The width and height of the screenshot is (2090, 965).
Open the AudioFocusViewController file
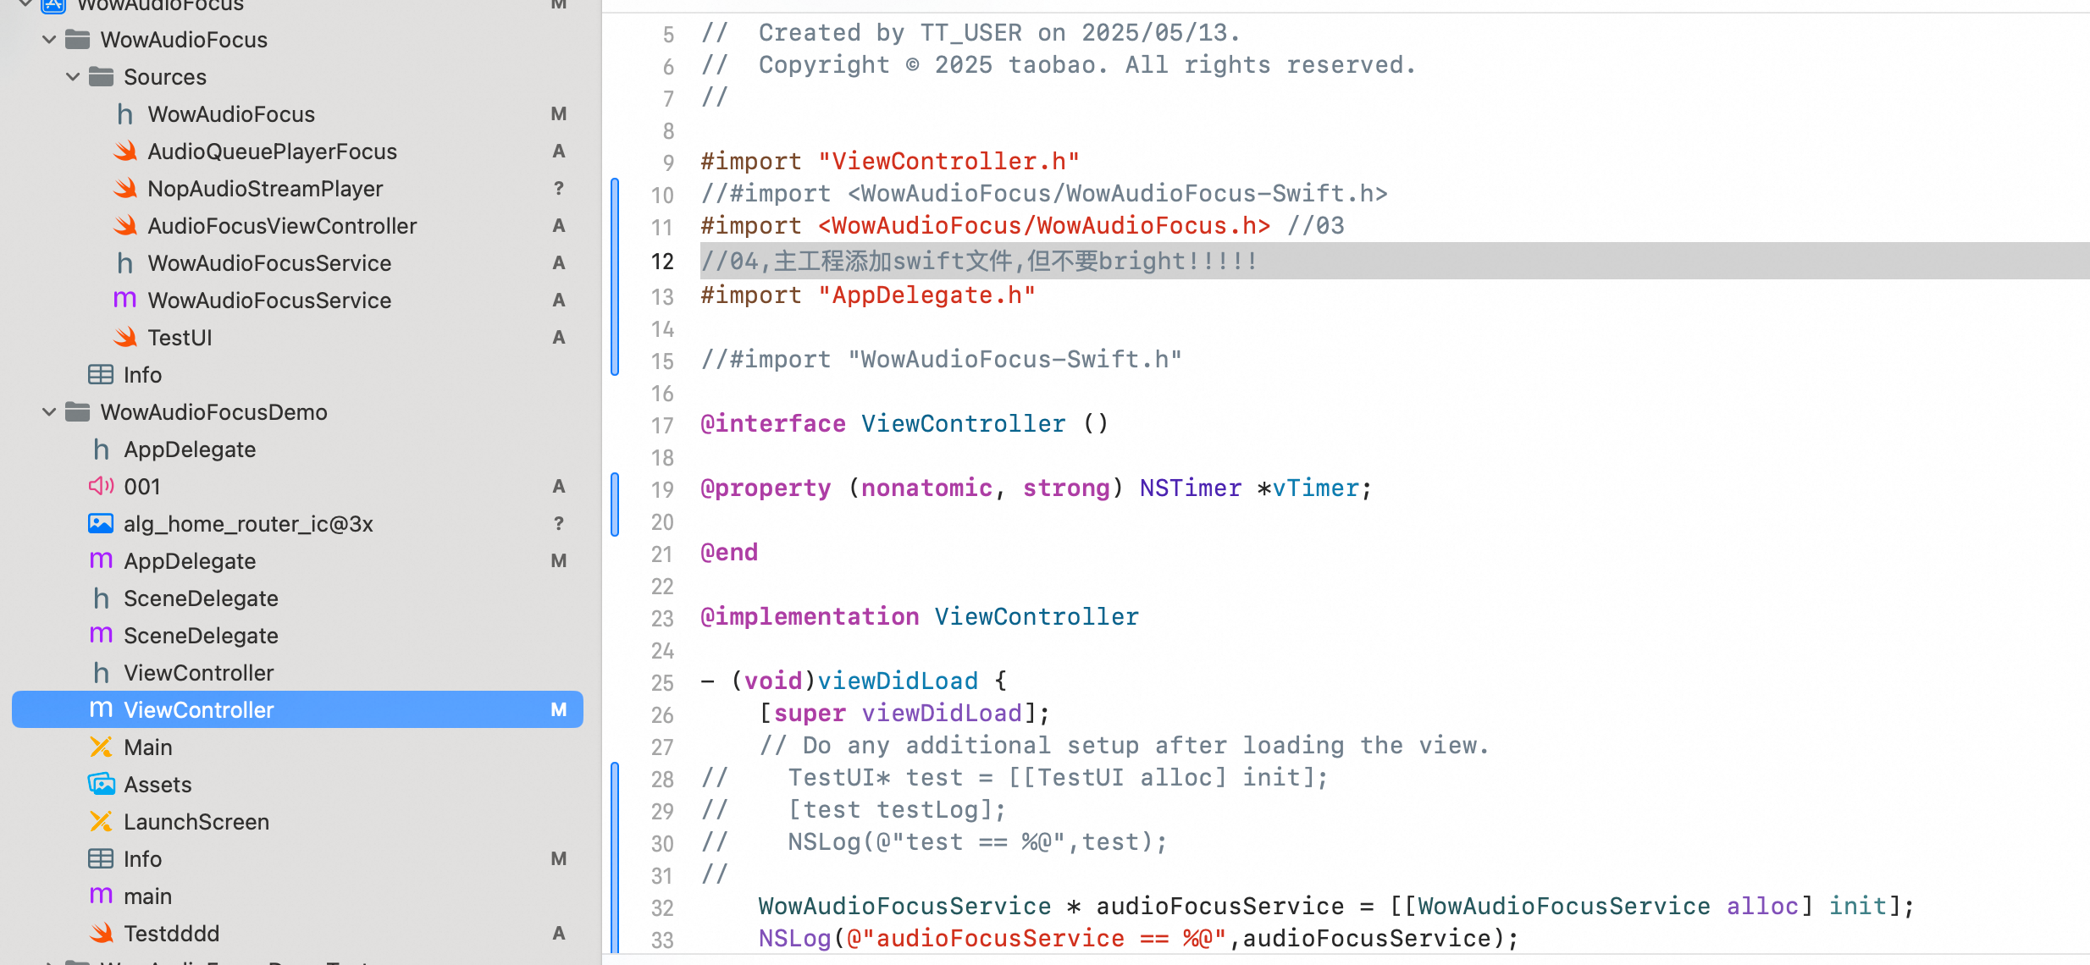282,226
